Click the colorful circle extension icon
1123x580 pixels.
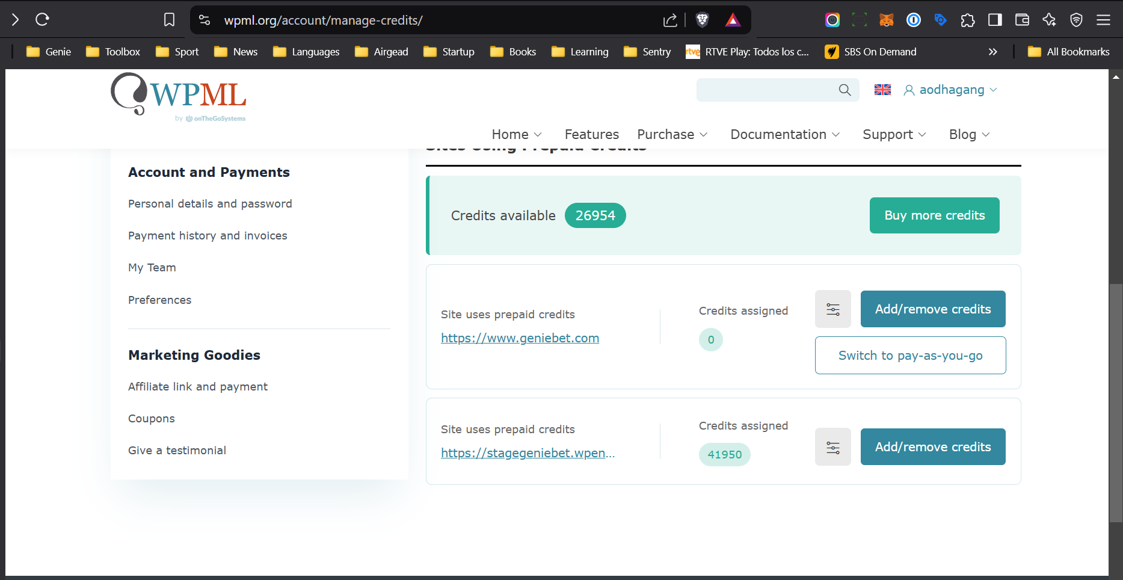pyautogui.click(x=832, y=20)
